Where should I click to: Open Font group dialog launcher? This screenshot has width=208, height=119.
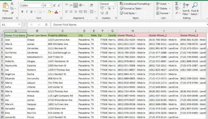[x=61, y=18]
